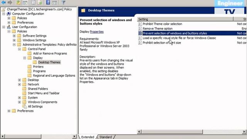Click the tree pane horizontal scrollbar thumb
The image size is (247, 139).
(23, 136)
